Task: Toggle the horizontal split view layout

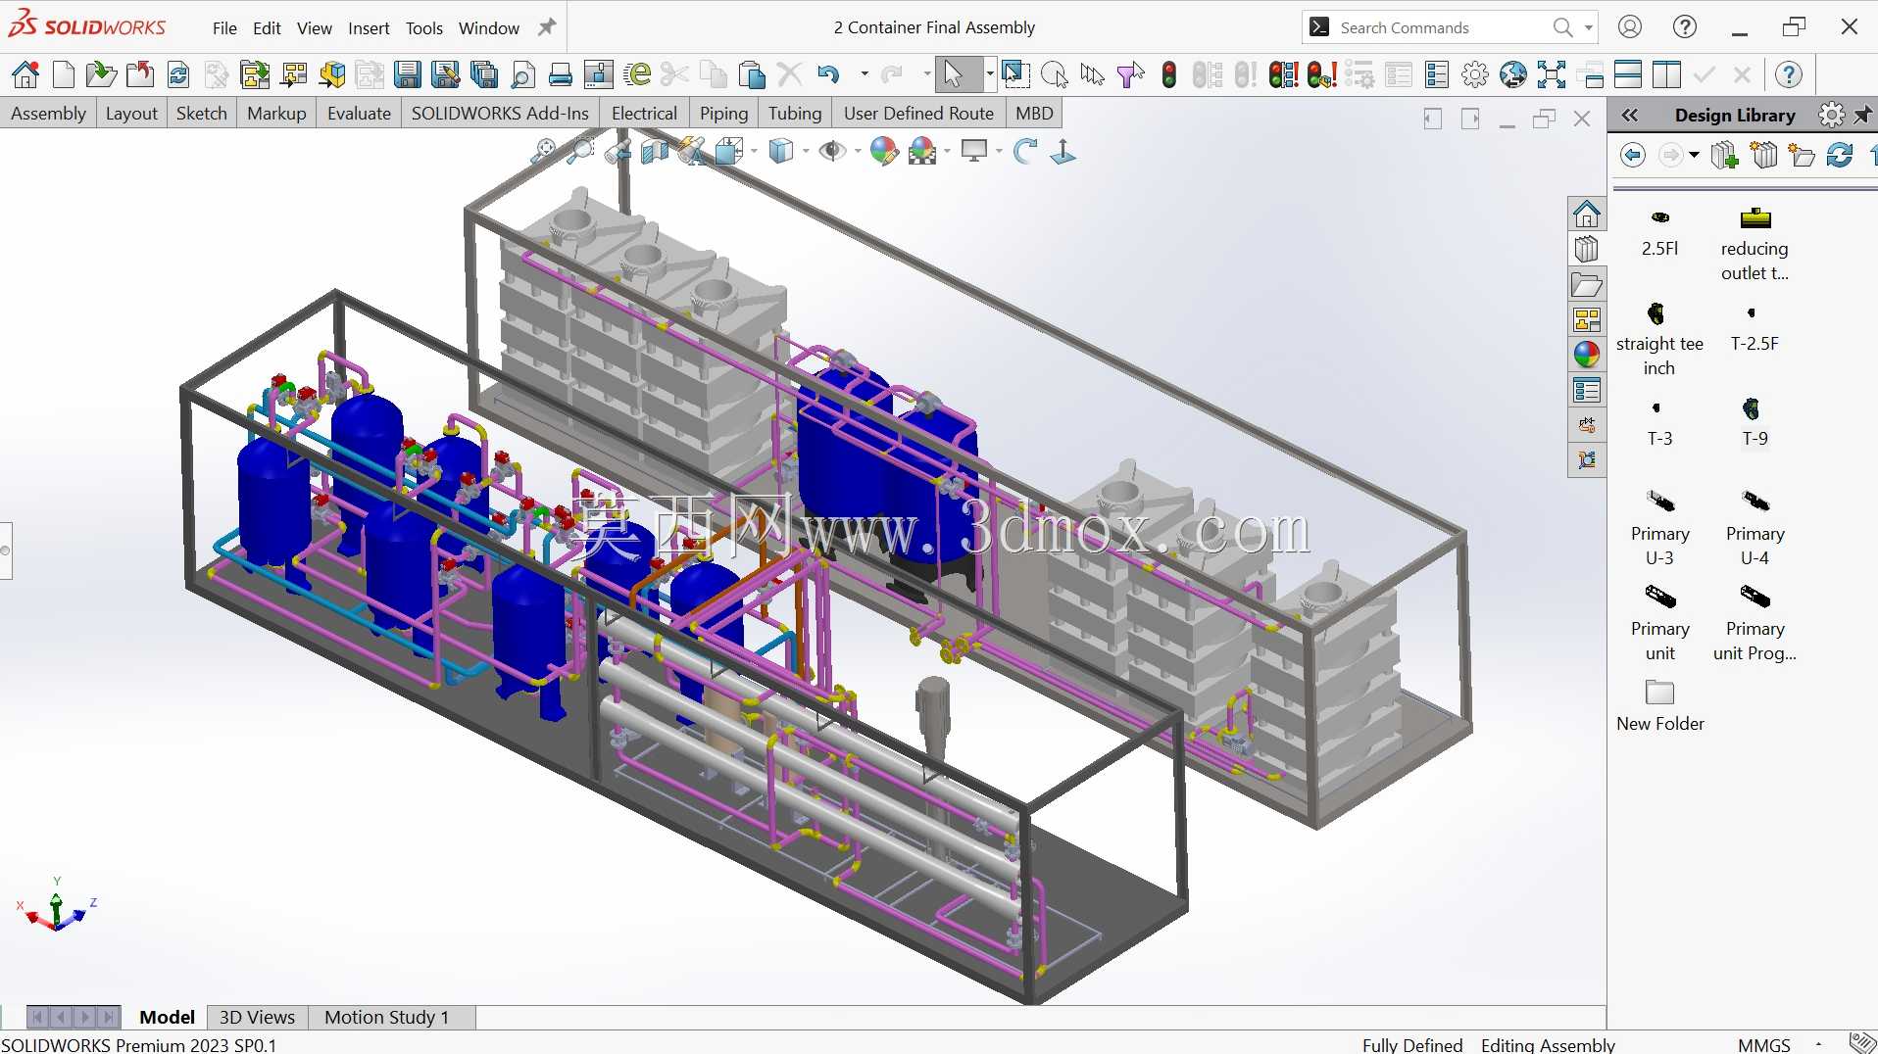Action: click(x=1628, y=74)
